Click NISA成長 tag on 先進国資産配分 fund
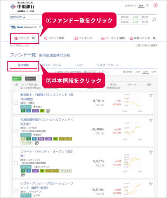The image size is (167, 198). tap(27, 142)
